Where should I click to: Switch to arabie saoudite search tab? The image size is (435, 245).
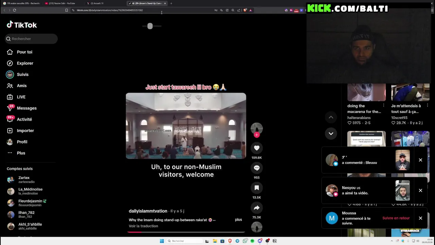pos(21,3)
